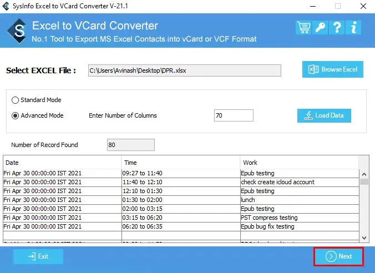
Task: Click the SysInfo logo in the banner
Action: 17,31
